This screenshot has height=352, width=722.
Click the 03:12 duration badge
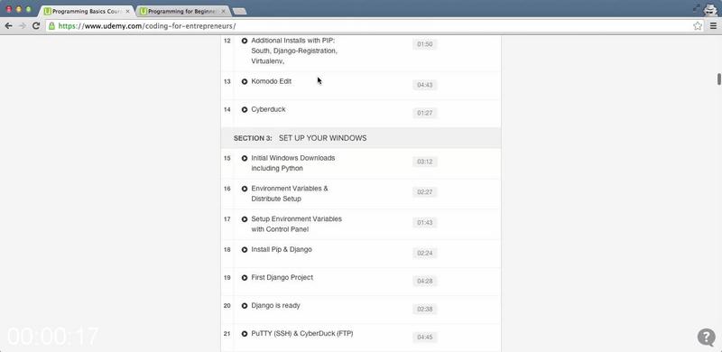424,162
